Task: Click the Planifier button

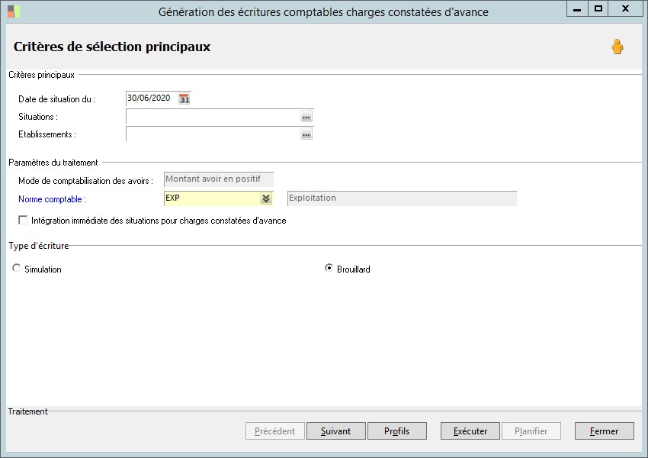Action: pyautogui.click(x=531, y=431)
